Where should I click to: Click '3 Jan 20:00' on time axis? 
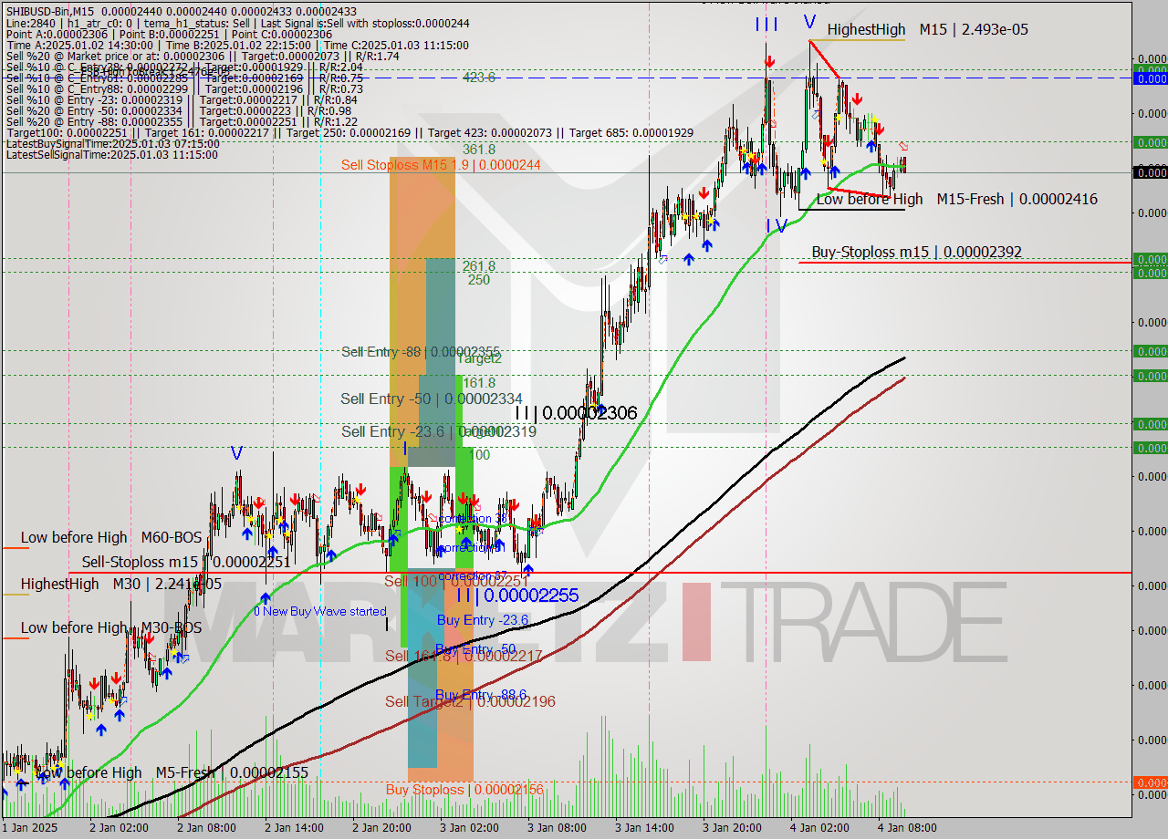(732, 828)
